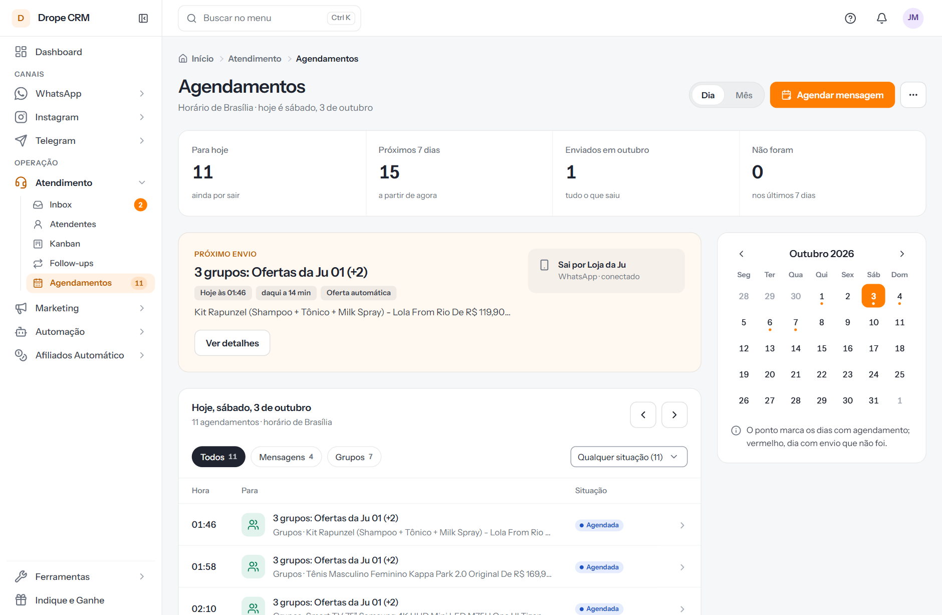Image resolution: width=942 pixels, height=615 pixels.
Task: Click the home icon in breadcrumb
Action: (183, 59)
